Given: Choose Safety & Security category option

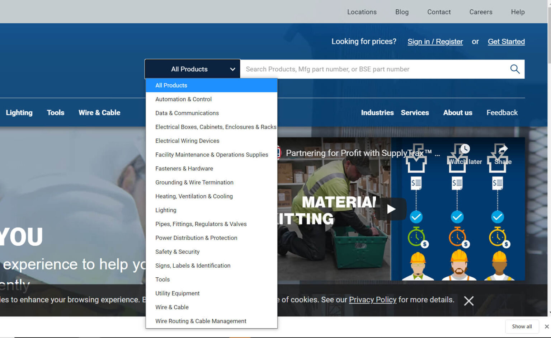Looking at the screenshot, I should point(177,252).
